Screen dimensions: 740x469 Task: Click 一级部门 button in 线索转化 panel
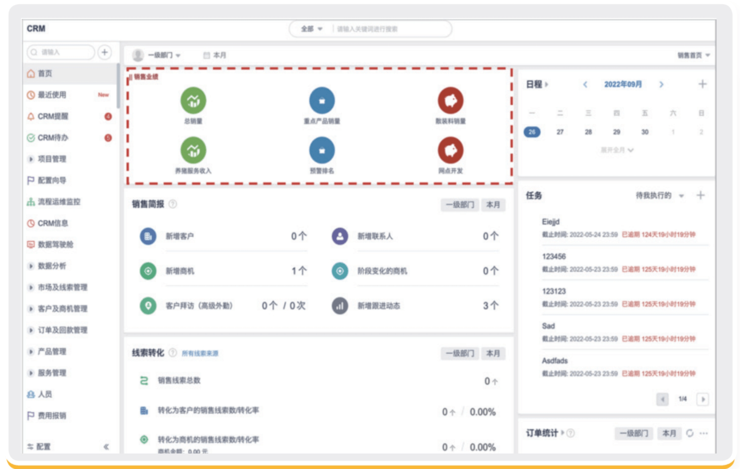click(459, 353)
